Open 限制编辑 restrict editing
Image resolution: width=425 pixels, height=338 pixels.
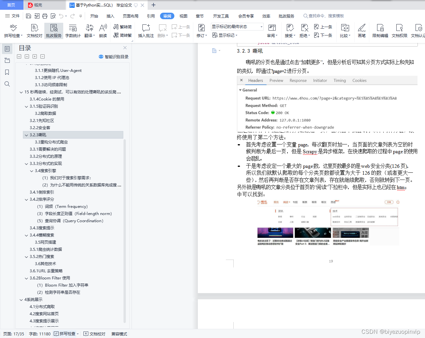tap(380, 31)
